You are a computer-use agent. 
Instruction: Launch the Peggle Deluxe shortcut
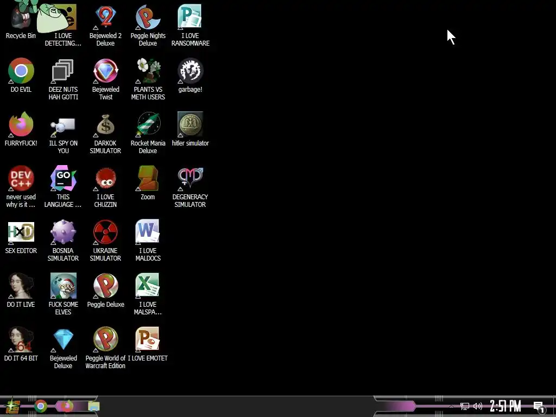point(105,286)
